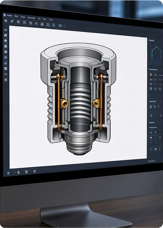Click the app logo in the menu bar
This screenshot has width=163, height=228.
5,15
